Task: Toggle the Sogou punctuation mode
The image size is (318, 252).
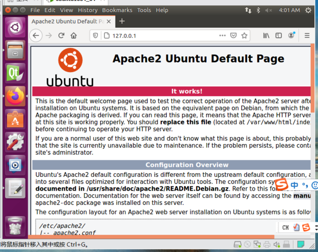Action: [x=305, y=185]
